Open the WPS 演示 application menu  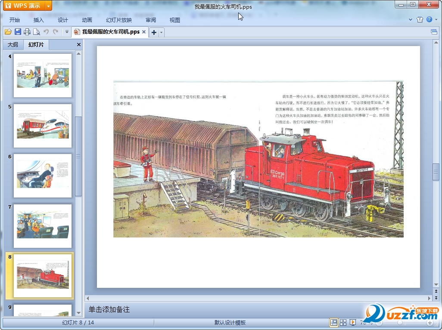pos(24,5)
